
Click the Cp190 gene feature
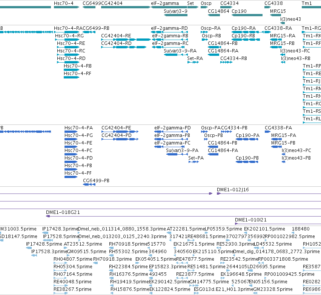click(x=247, y=15)
